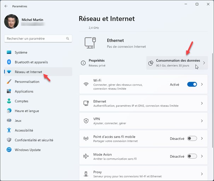This screenshot has height=181, width=214.
Task: Open the Michel Martin account profile
Action: [x=32, y=21]
